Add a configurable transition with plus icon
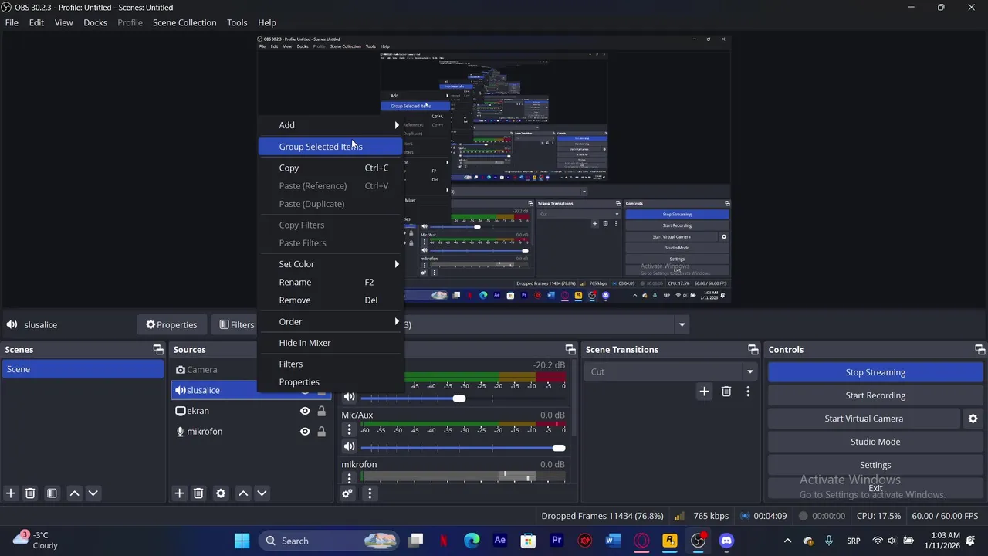Image resolution: width=988 pixels, height=556 pixels. pos(704,392)
